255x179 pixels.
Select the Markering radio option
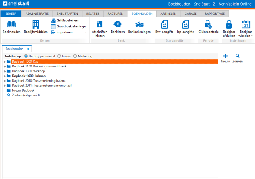(x=75, y=56)
